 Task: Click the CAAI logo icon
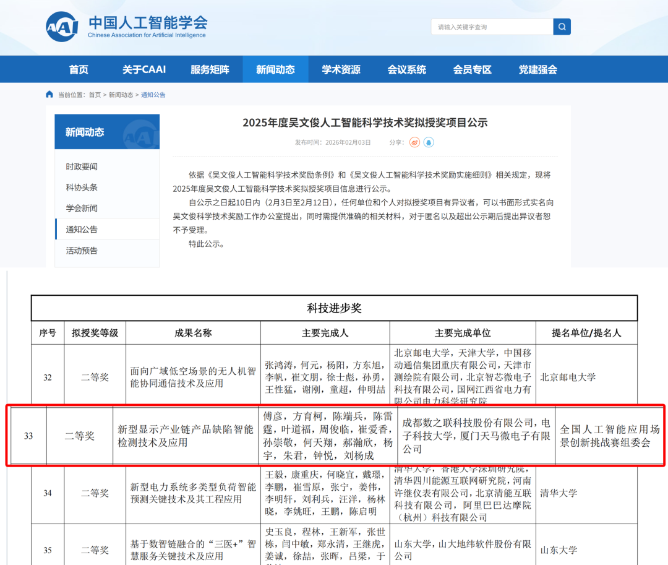pos(62,27)
